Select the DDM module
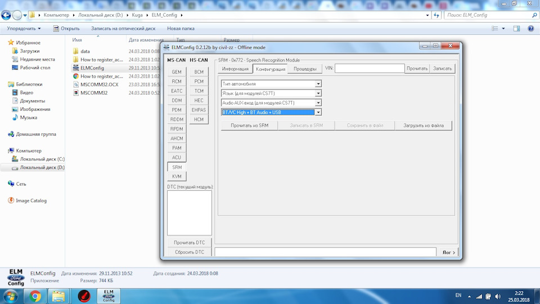This screenshot has width=540, height=304. tap(177, 100)
